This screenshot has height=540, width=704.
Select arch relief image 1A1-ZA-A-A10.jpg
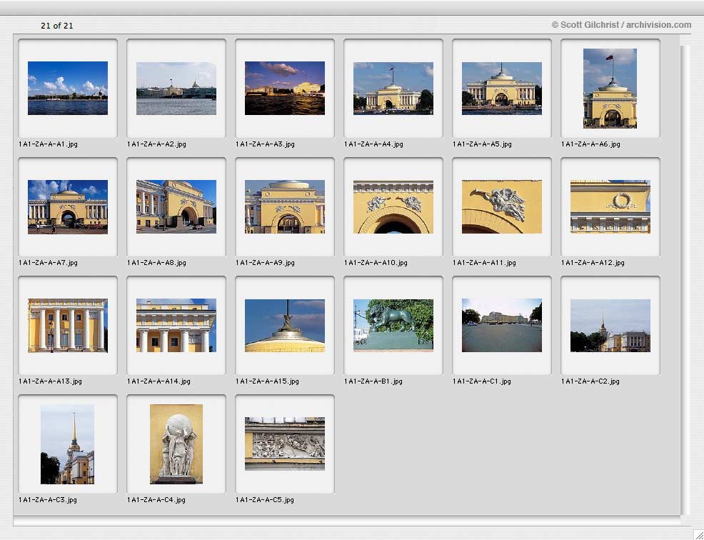pyautogui.click(x=393, y=206)
